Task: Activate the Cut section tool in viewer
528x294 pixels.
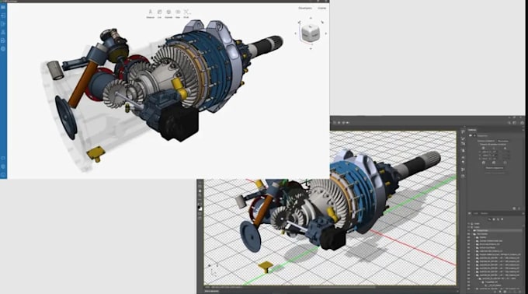Action: (160, 13)
